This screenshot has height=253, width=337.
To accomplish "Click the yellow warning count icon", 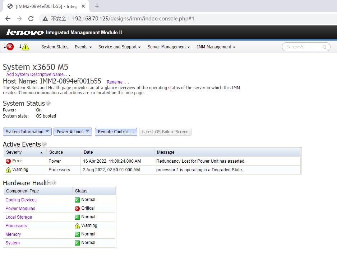I will [25, 47].
